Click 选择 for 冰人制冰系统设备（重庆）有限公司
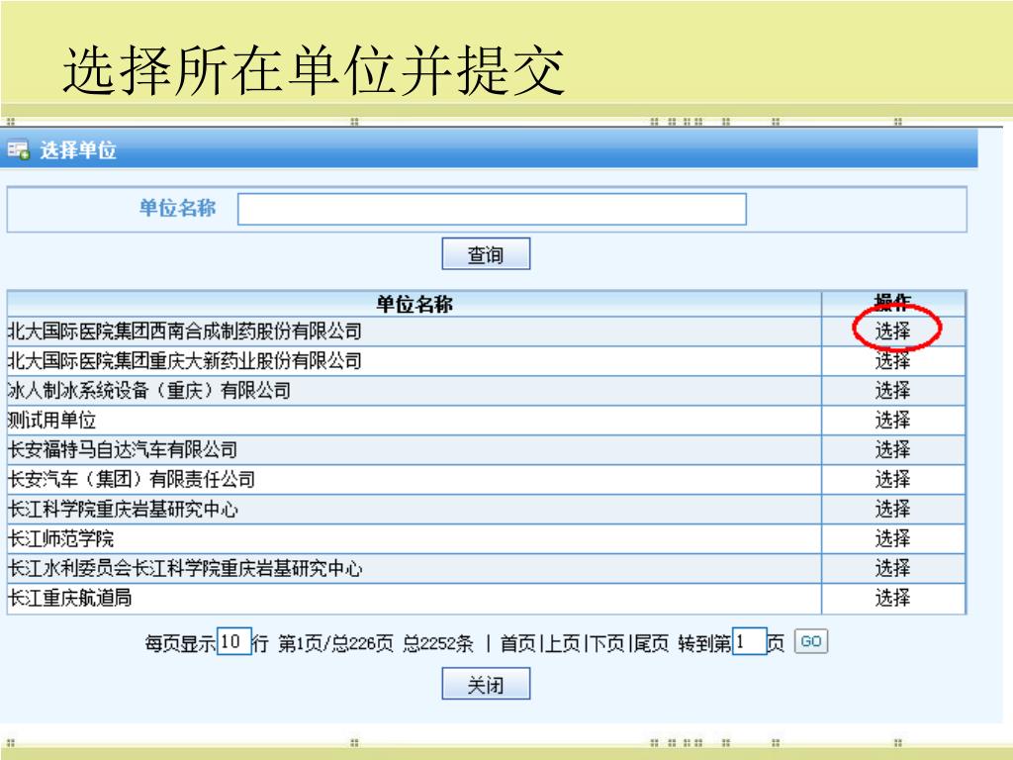 pos(893,390)
